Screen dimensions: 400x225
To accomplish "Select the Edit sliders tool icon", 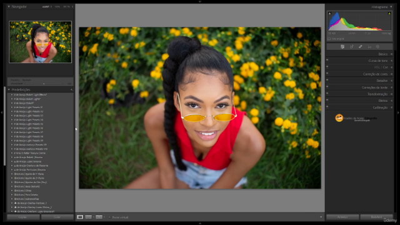I will pyautogui.click(x=342, y=47).
